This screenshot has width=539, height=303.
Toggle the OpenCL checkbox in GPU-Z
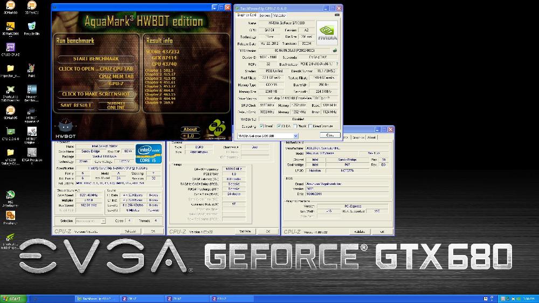coord(261,126)
